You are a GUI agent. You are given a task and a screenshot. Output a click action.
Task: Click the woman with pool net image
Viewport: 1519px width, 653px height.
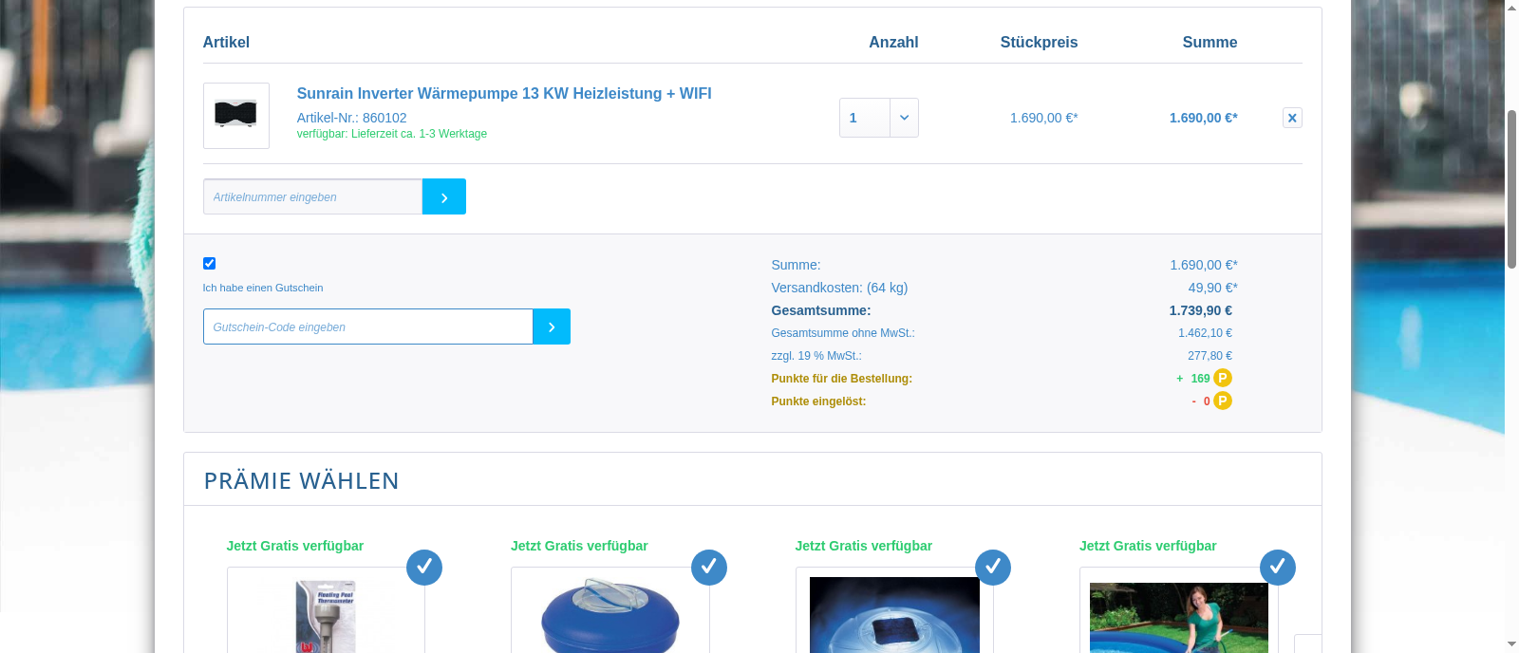pos(1179,618)
